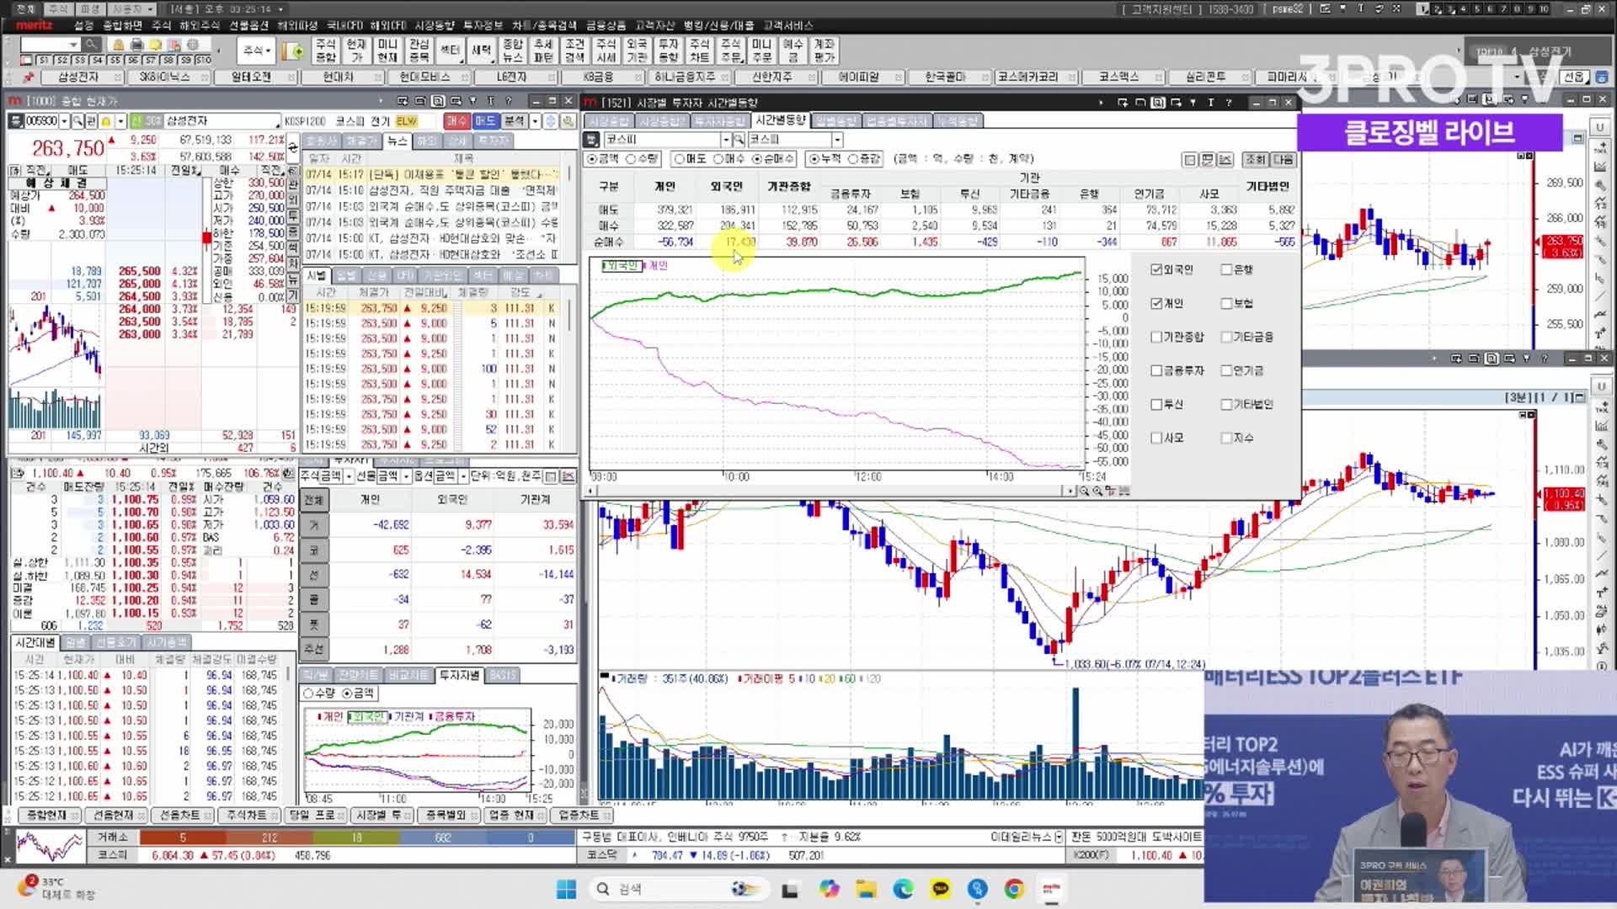Open KakaoTalk from the Windows taskbar
The width and height of the screenshot is (1617, 909).
[x=940, y=889]
